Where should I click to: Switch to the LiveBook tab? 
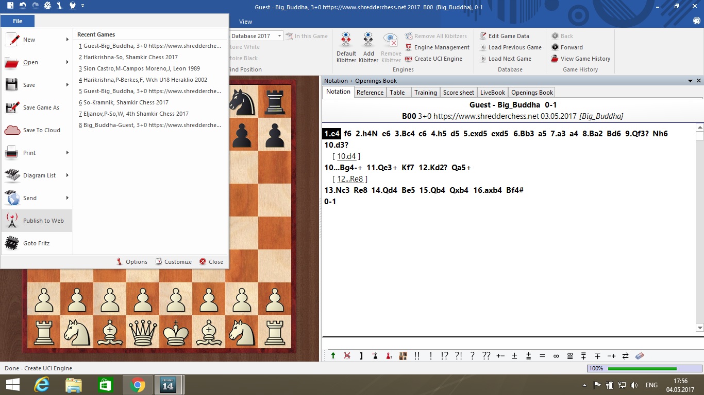tap(492, 93)
